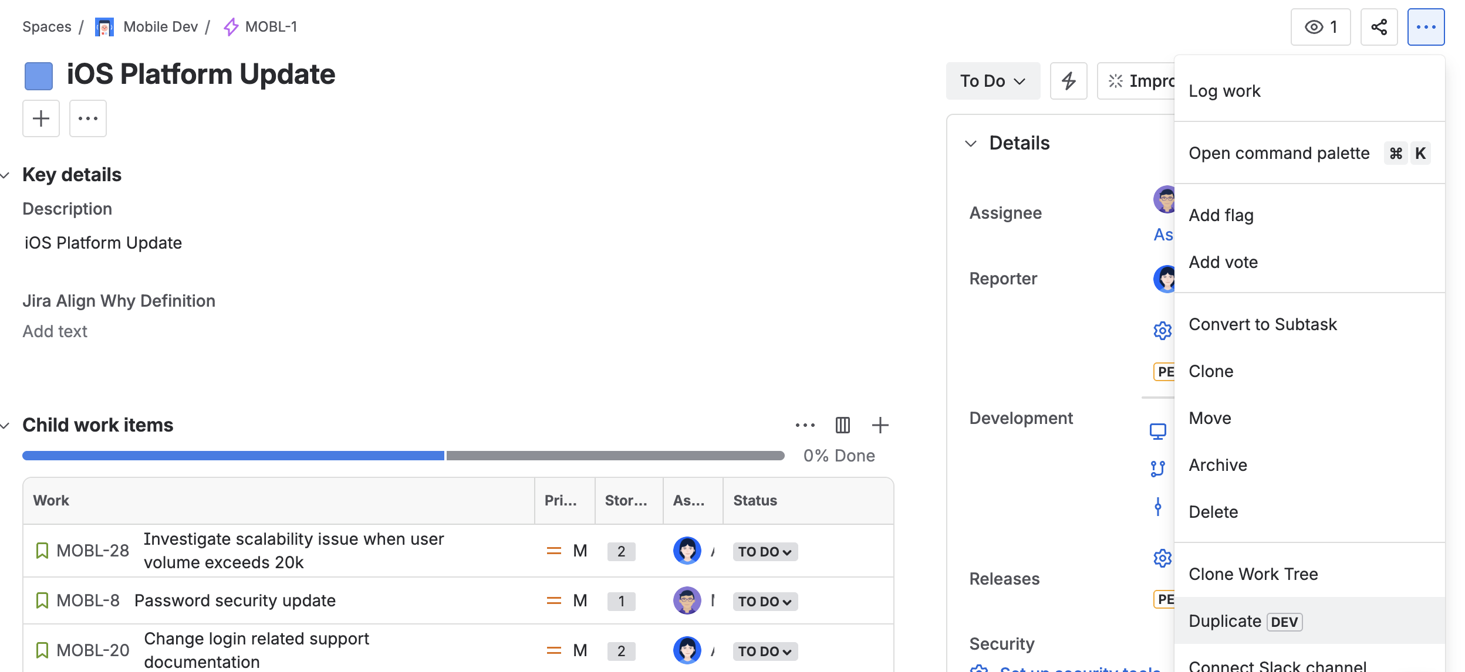Screen dimensions: 1465x672
Task: Click plus icon to add child work item
Action: (880, 425)
